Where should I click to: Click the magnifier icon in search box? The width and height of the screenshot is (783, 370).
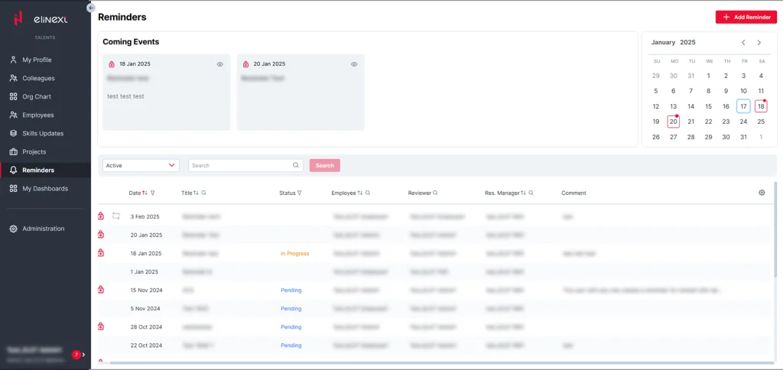pyautogui.click(x=296, y=165)
